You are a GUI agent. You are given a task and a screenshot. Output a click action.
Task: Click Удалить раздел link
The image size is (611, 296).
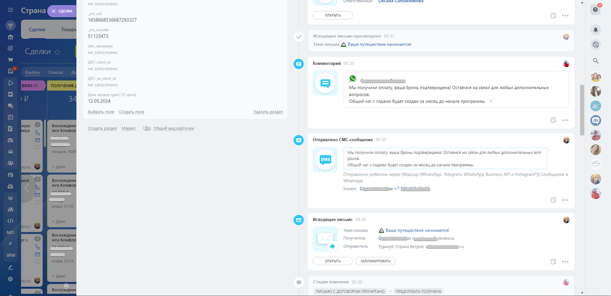tap(268, 112)
